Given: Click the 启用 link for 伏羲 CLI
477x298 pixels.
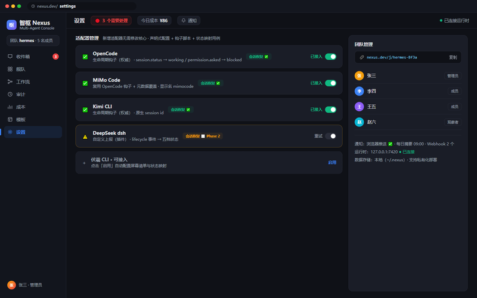Looking at the screenshot, I should tap(332, 163).
